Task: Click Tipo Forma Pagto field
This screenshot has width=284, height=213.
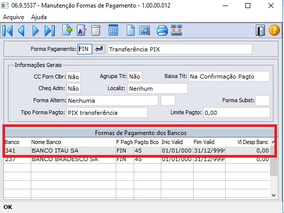Action: click(x=107, y=113)
